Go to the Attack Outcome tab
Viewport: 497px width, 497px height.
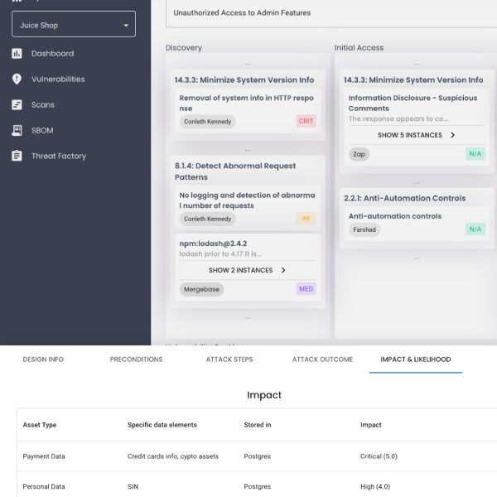coord(322,359)
